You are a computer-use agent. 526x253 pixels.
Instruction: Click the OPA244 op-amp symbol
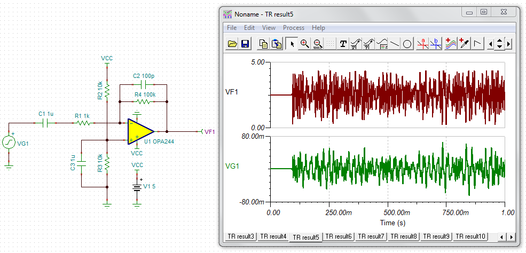pyautogui.click(x=140, y=131)
